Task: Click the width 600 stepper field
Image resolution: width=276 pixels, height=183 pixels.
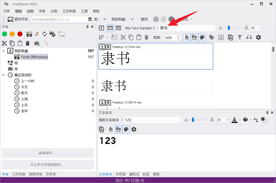Action: [x=173, y=38]
